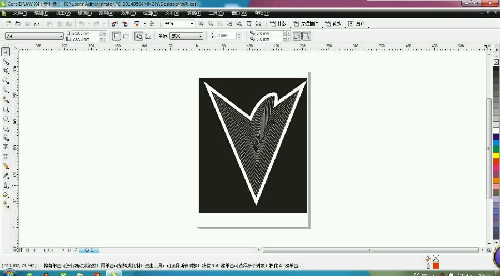Image resolution: width=500 pixels, height=276 pixels.
Task: Select the Shape edit tool
Action: (6, 61)
